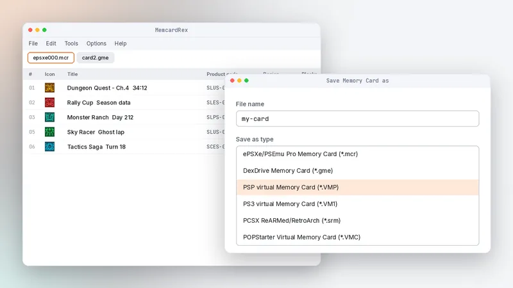Viewport: 513px width, 288px height.
Task: Zoom the MemcardRex main window
Action: [44, 29]
